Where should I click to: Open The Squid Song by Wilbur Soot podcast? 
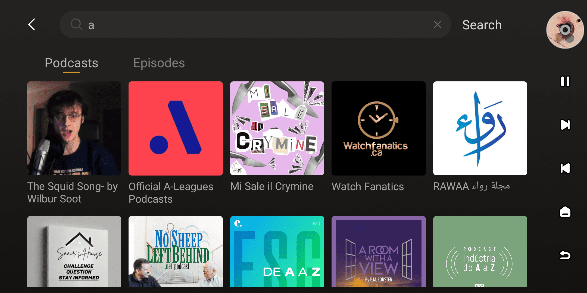pos(74,128)
